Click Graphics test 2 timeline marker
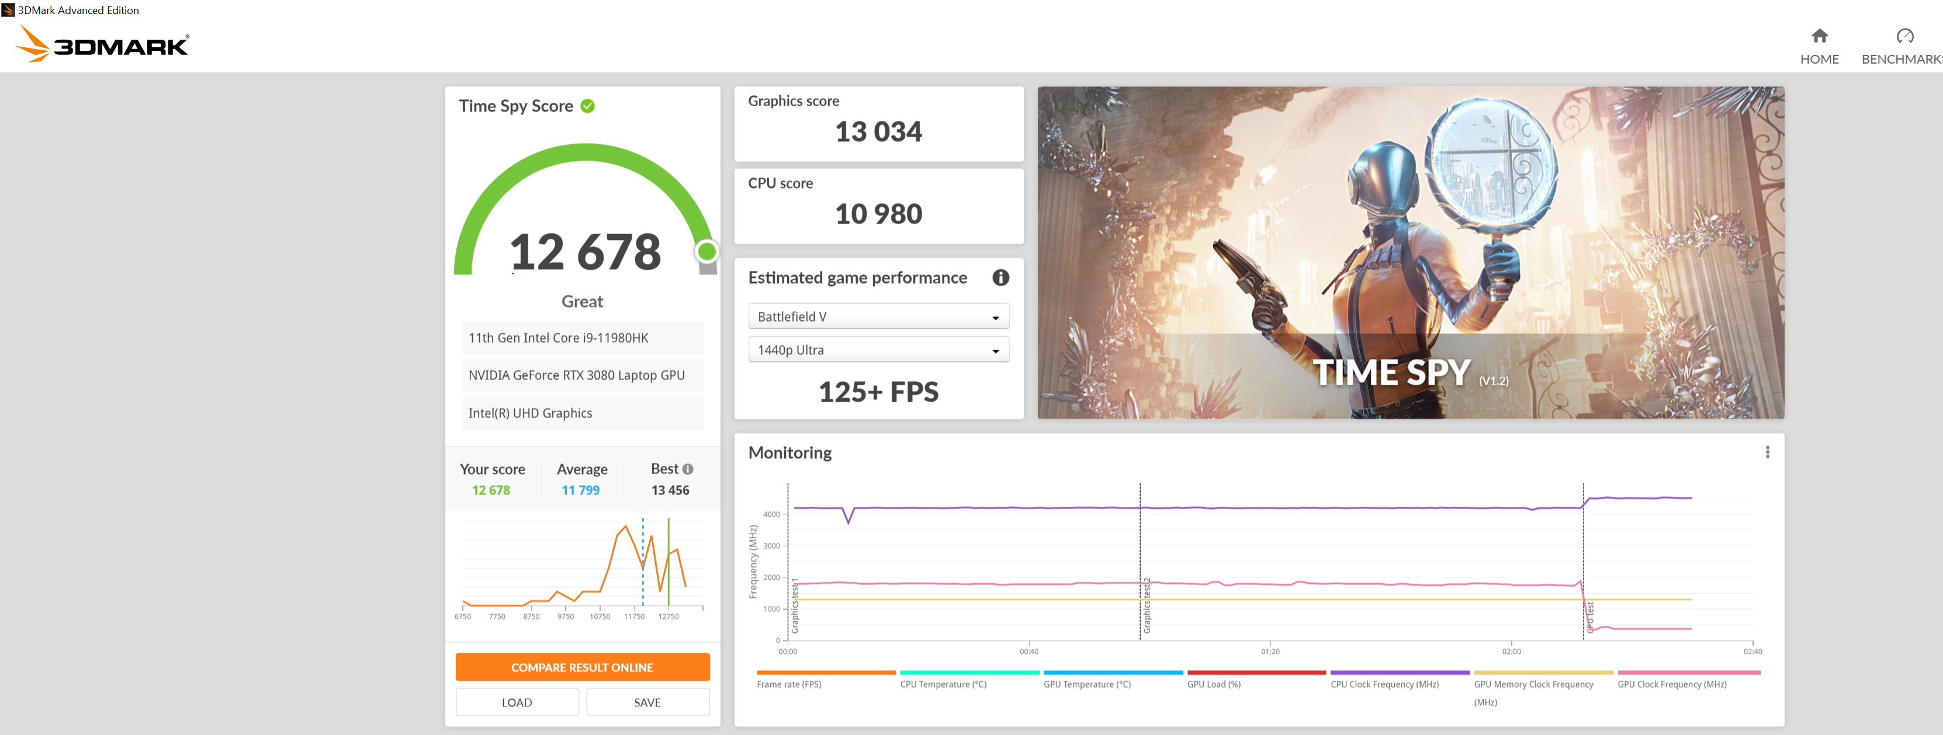Image resolution: width=1943 pixels, height=735 pixels. tap(1147, 605)
